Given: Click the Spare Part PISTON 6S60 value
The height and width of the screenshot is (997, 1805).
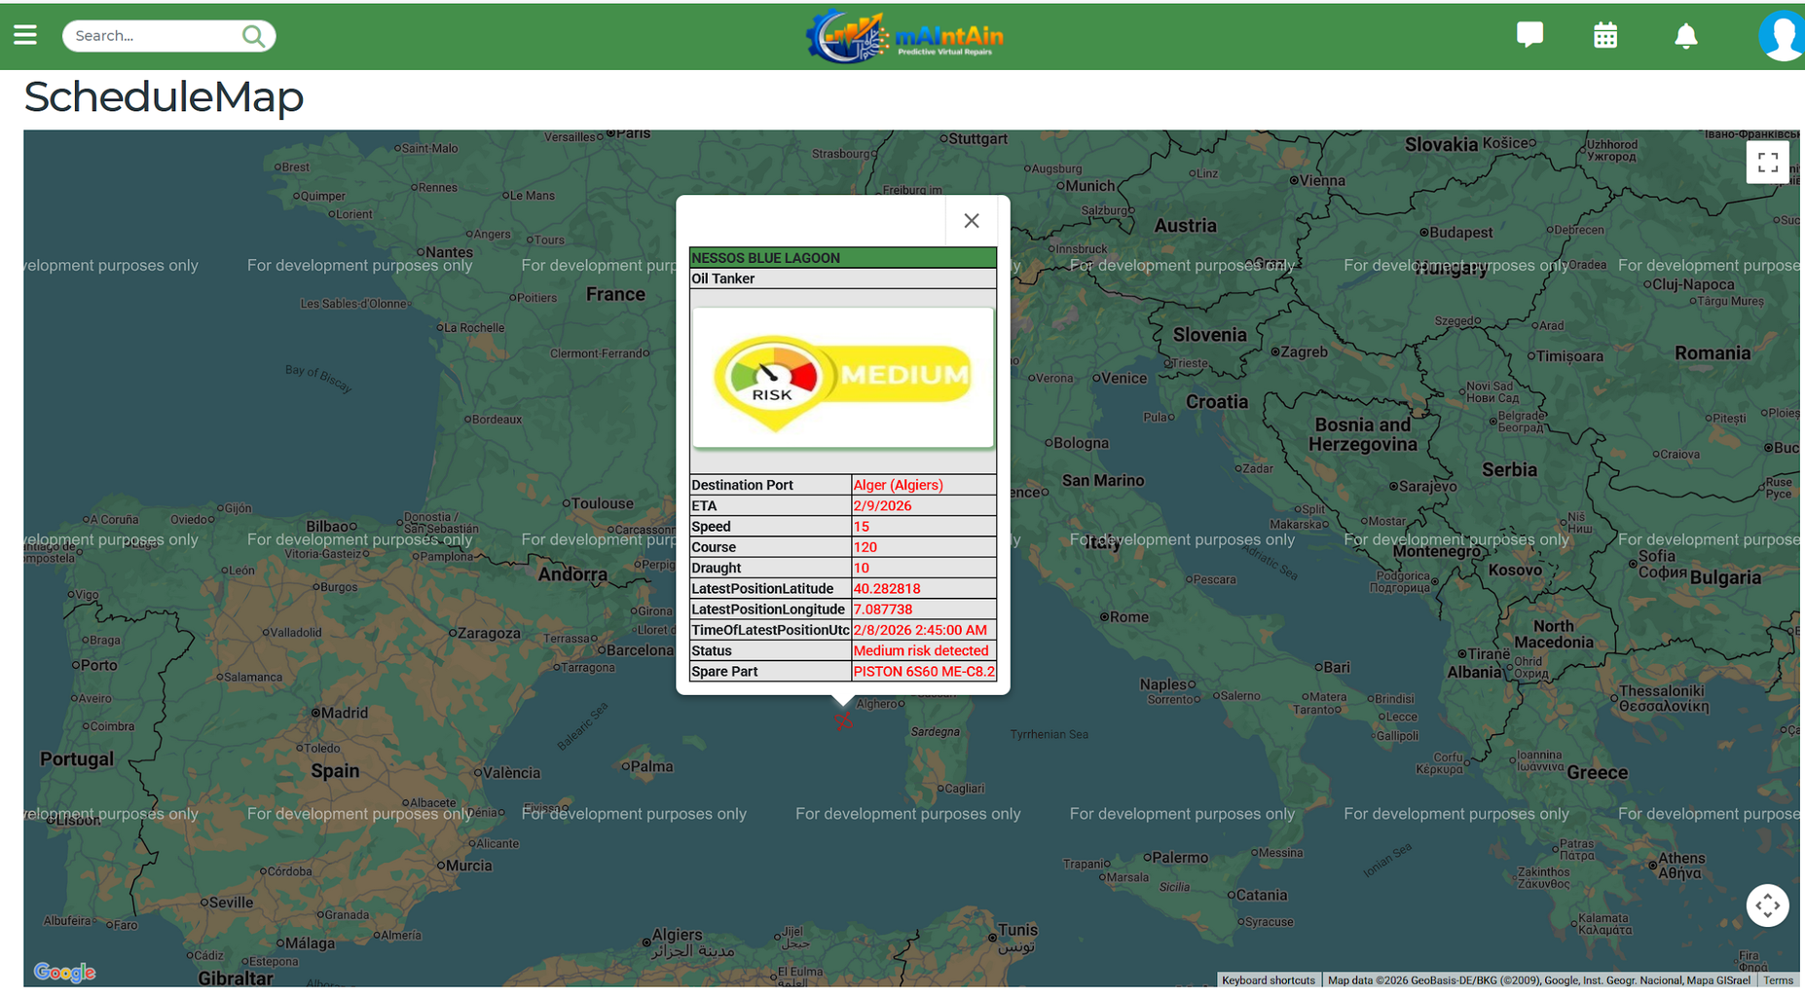Looking at the screenshot, I should [924, 672].
